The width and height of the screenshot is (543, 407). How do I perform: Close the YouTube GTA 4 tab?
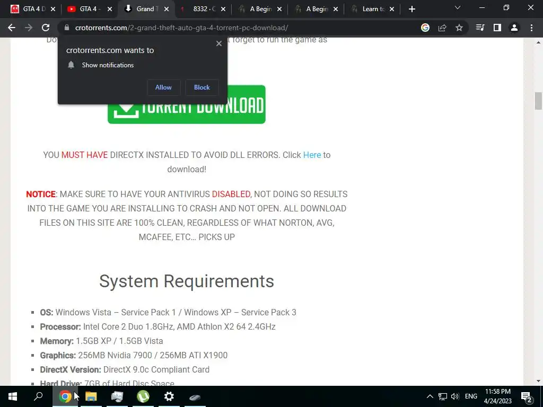pos(110,9)
